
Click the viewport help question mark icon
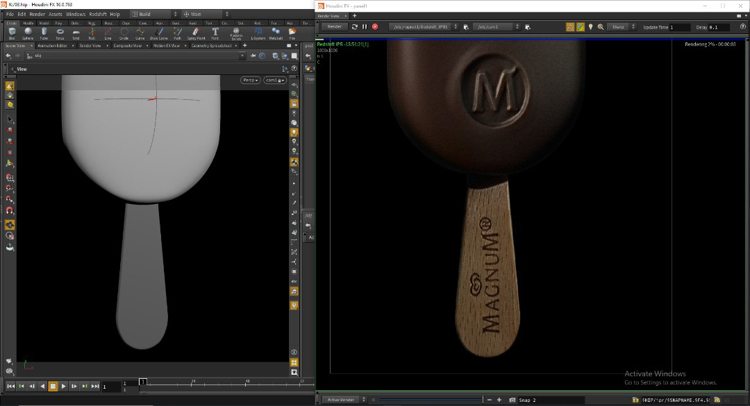coord(294,69)
